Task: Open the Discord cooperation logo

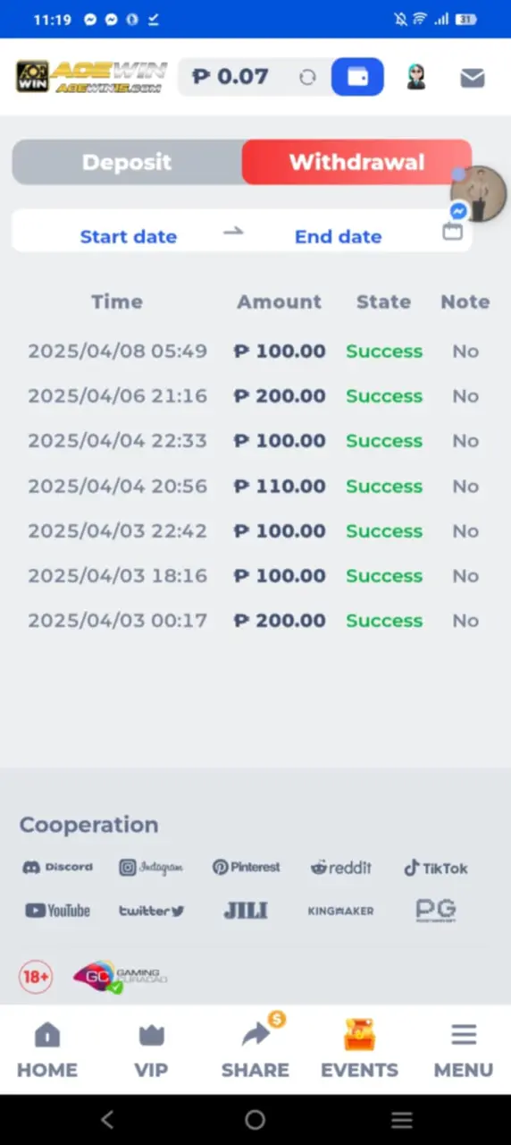Action: point(57,867)
